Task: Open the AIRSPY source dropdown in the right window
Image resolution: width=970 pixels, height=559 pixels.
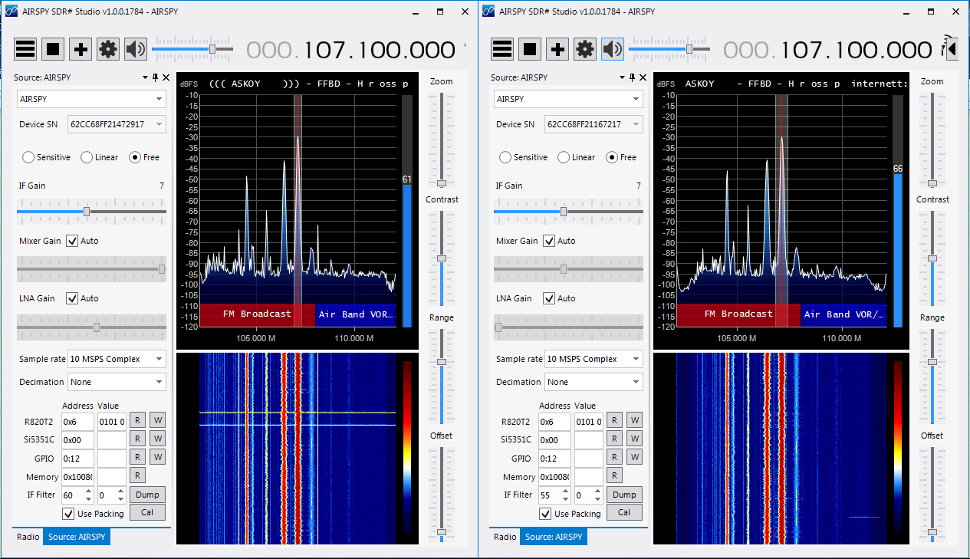Action: pos(569,99)
